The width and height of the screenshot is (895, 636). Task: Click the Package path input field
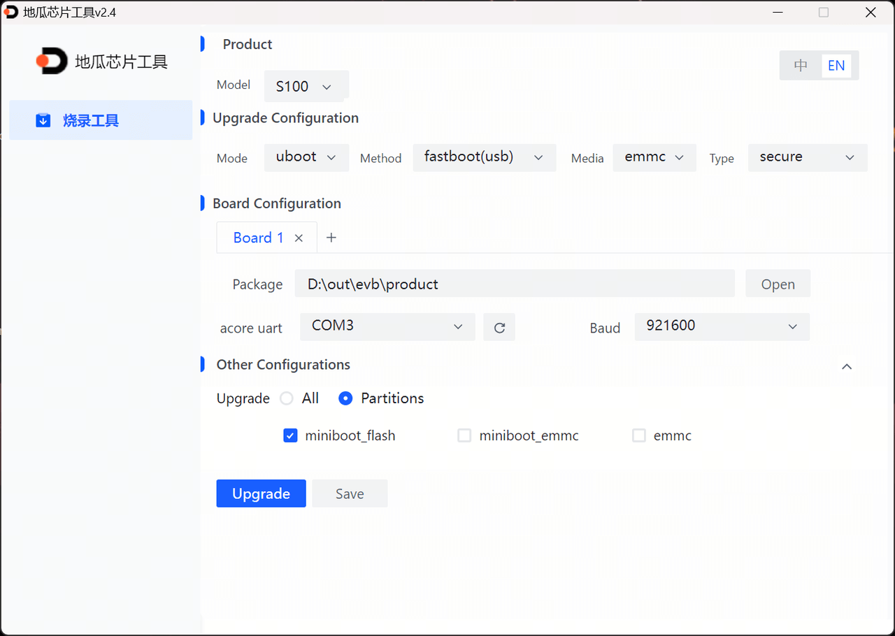[x=514, y=284]
